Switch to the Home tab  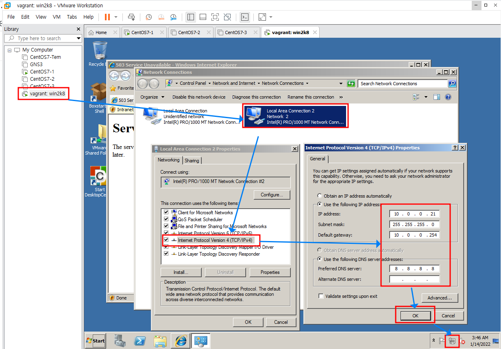coord(102,32)
